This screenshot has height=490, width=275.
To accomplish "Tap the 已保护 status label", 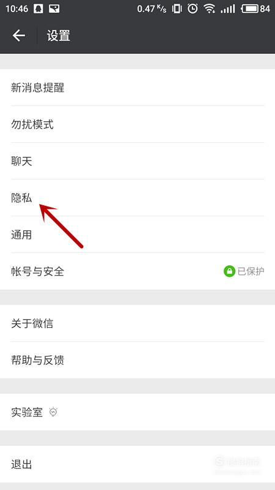I will [x=251, y=271].
